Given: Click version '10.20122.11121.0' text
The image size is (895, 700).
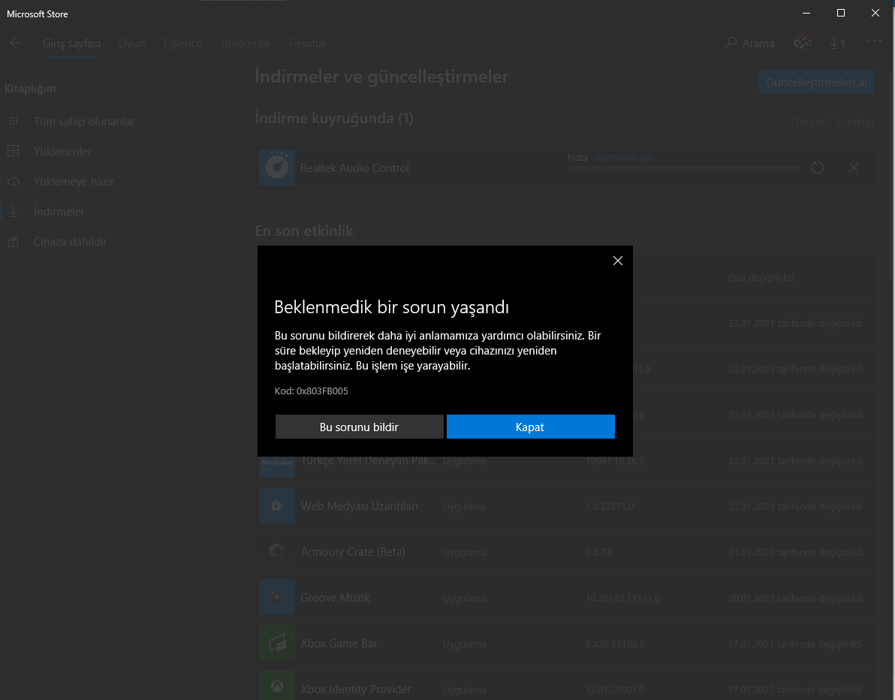Looking at the screenshot, I should coord(622,599).
